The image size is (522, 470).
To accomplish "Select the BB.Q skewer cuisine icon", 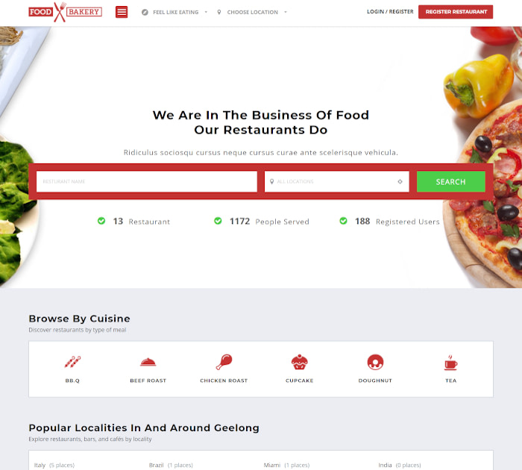I will point(72,362).
